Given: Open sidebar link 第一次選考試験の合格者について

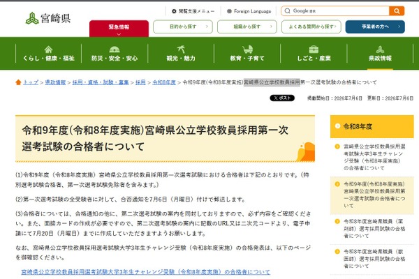Looking at the screenshot, I should click(374, 195).
